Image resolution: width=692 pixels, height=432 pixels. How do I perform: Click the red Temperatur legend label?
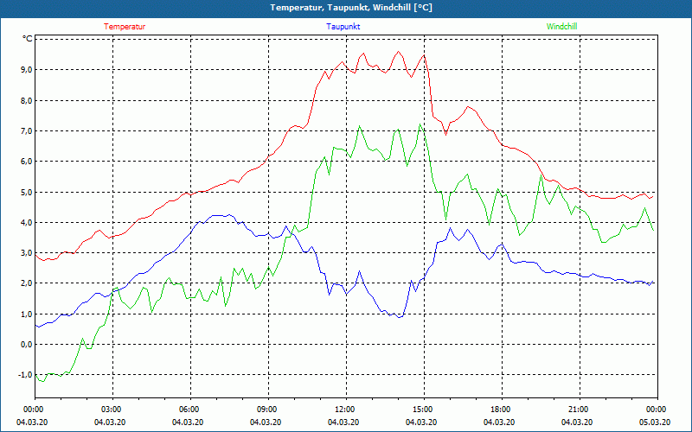(125, 27)
